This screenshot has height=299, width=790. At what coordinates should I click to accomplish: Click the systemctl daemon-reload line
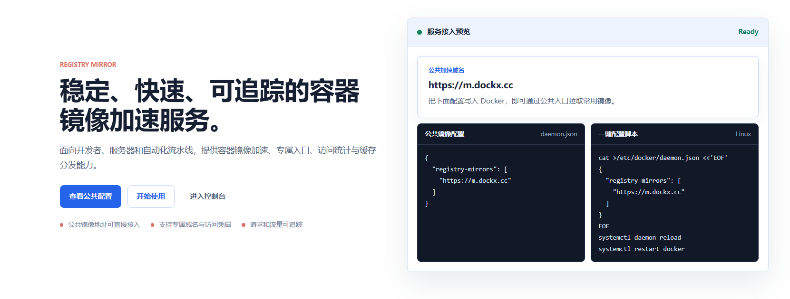(640, 238)
